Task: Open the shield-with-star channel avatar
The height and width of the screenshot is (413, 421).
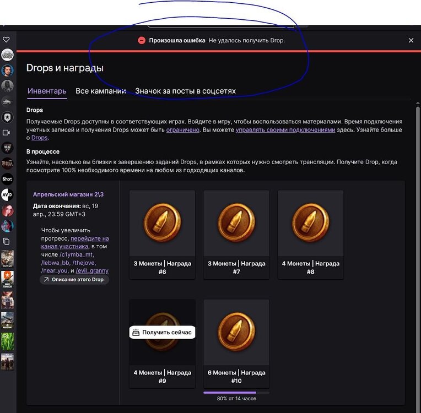Action: 7,117
